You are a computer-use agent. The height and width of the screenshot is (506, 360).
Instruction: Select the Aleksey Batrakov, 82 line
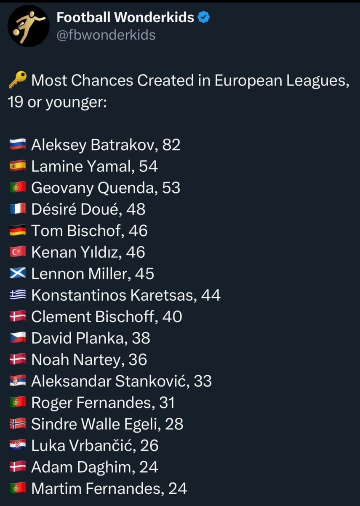pyautogui.click(x=95, y=145)
